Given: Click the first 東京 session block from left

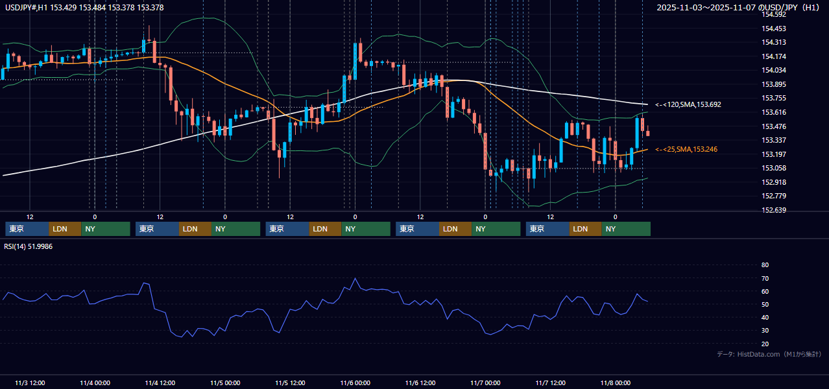Looking at the screenshot, I should tap(27, 229).
